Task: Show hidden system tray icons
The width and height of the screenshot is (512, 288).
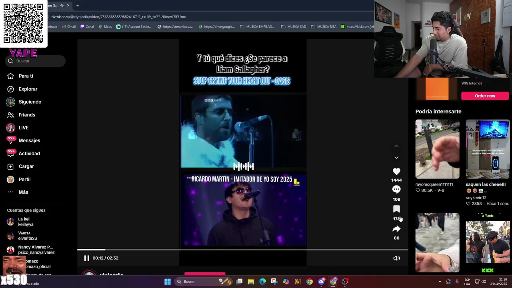Action: 440,282
